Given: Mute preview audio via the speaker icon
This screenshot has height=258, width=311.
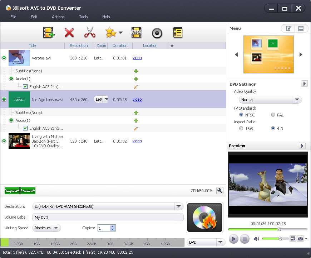Looking at the screenshot, I should 256,239.
